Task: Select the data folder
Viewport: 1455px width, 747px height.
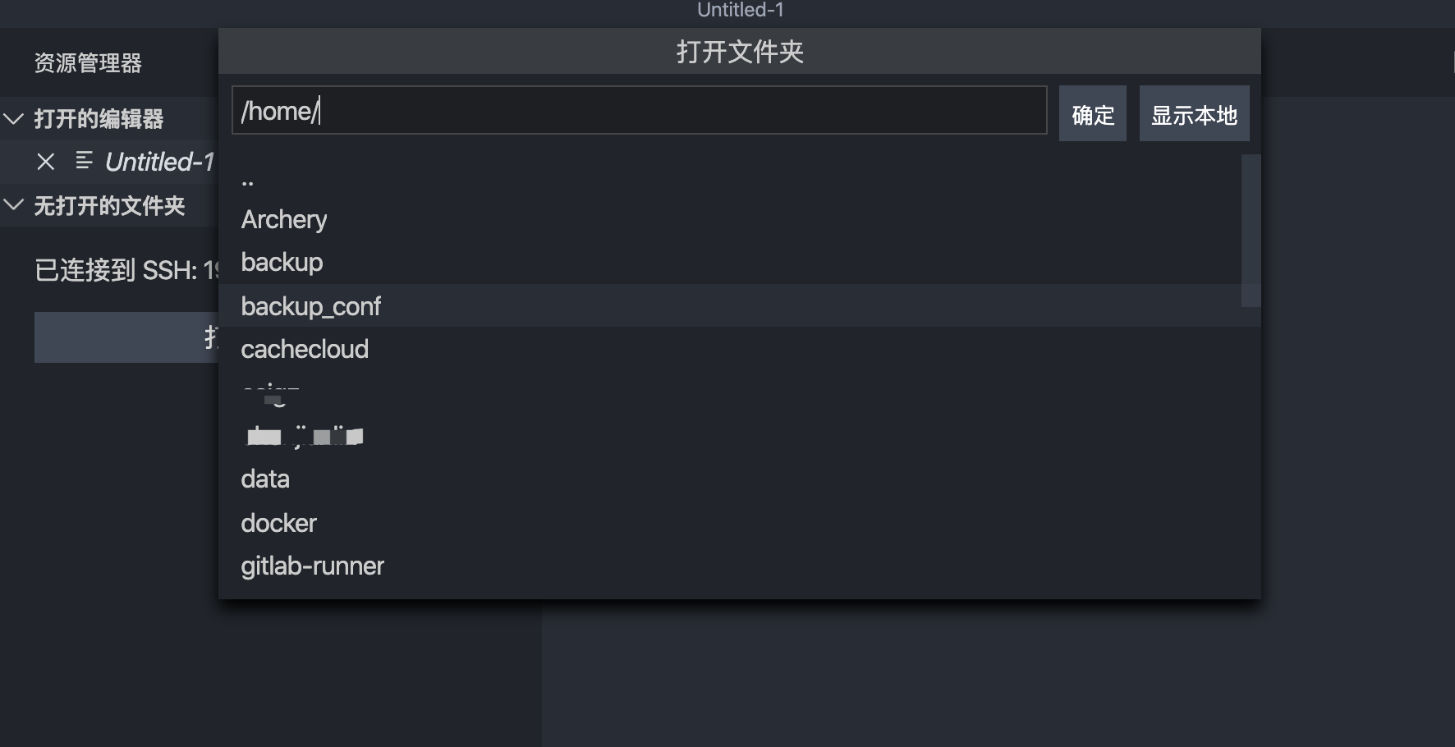Action: pyautogui.click(x=740, y=479)
